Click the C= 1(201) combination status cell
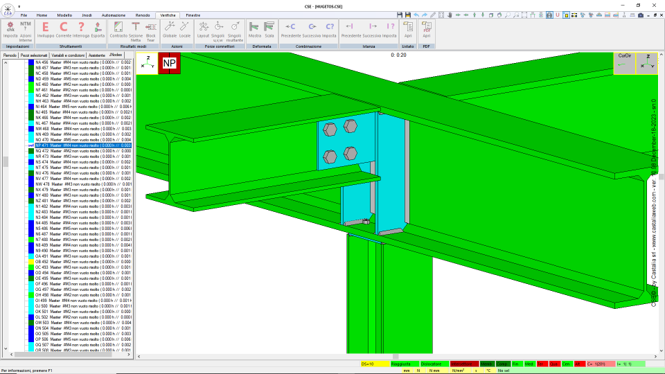665x374 pixels. [x=601, y=364]
